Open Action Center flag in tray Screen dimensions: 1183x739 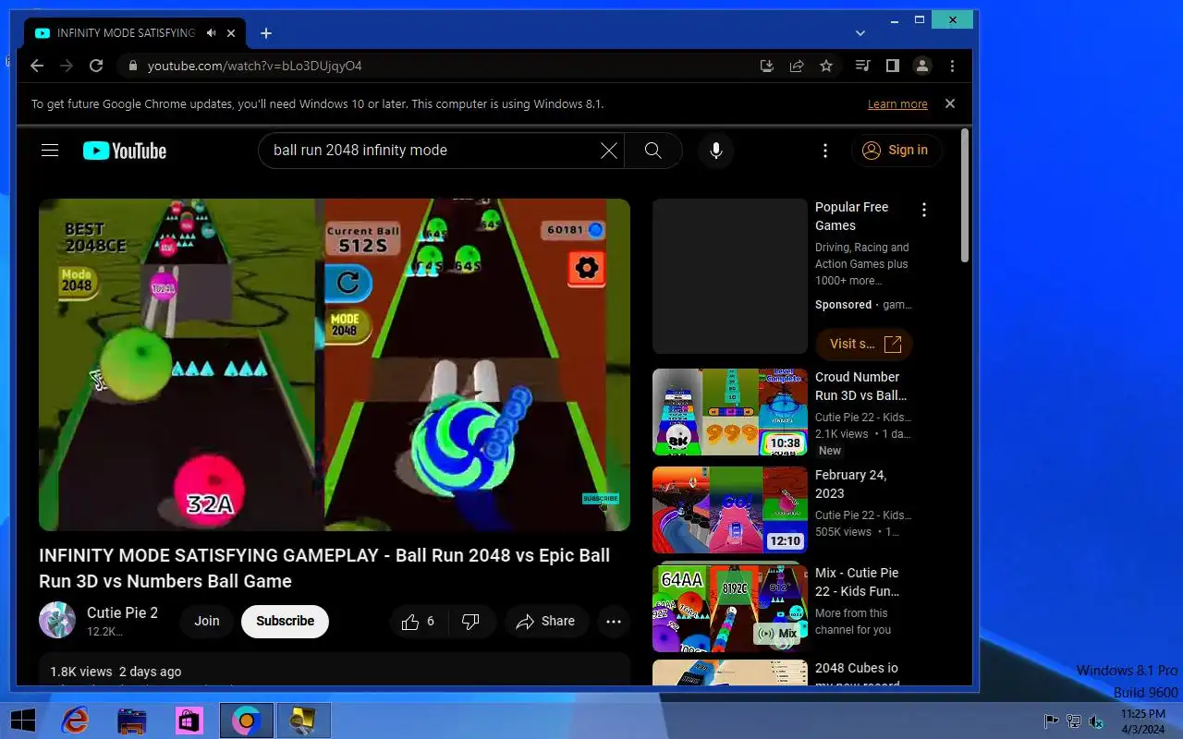click(x=1051, y=721)
